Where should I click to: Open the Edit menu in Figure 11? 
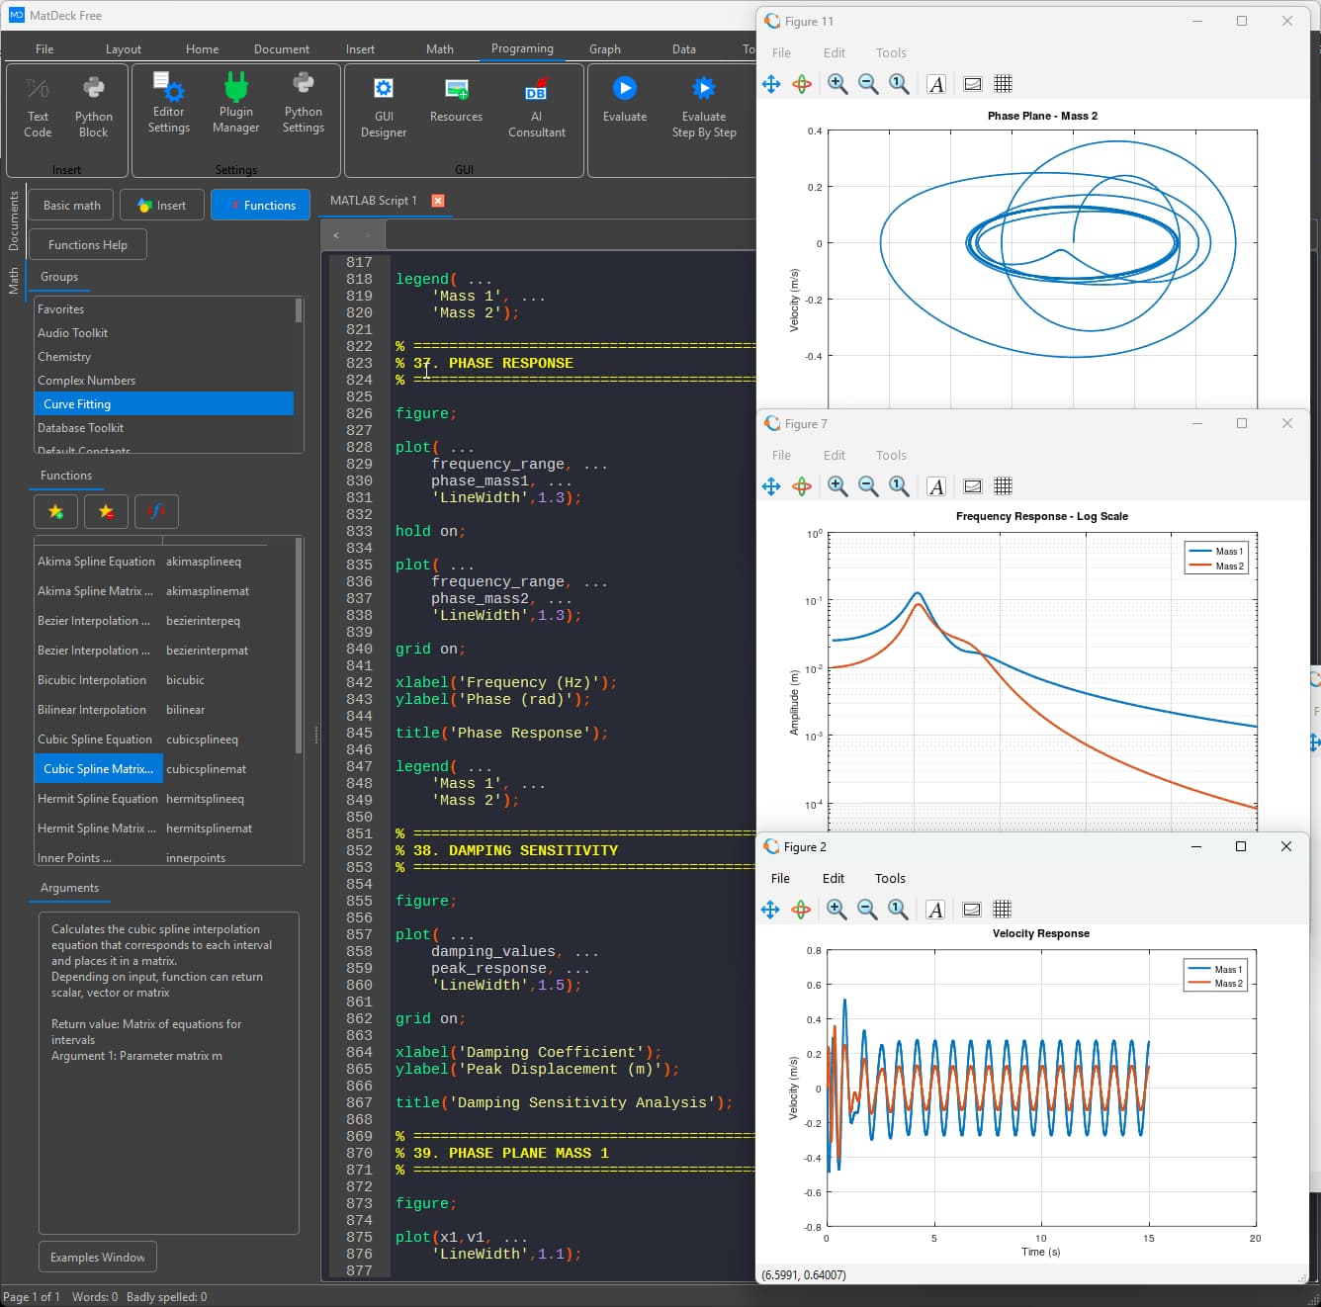click(x=835, y=52)
